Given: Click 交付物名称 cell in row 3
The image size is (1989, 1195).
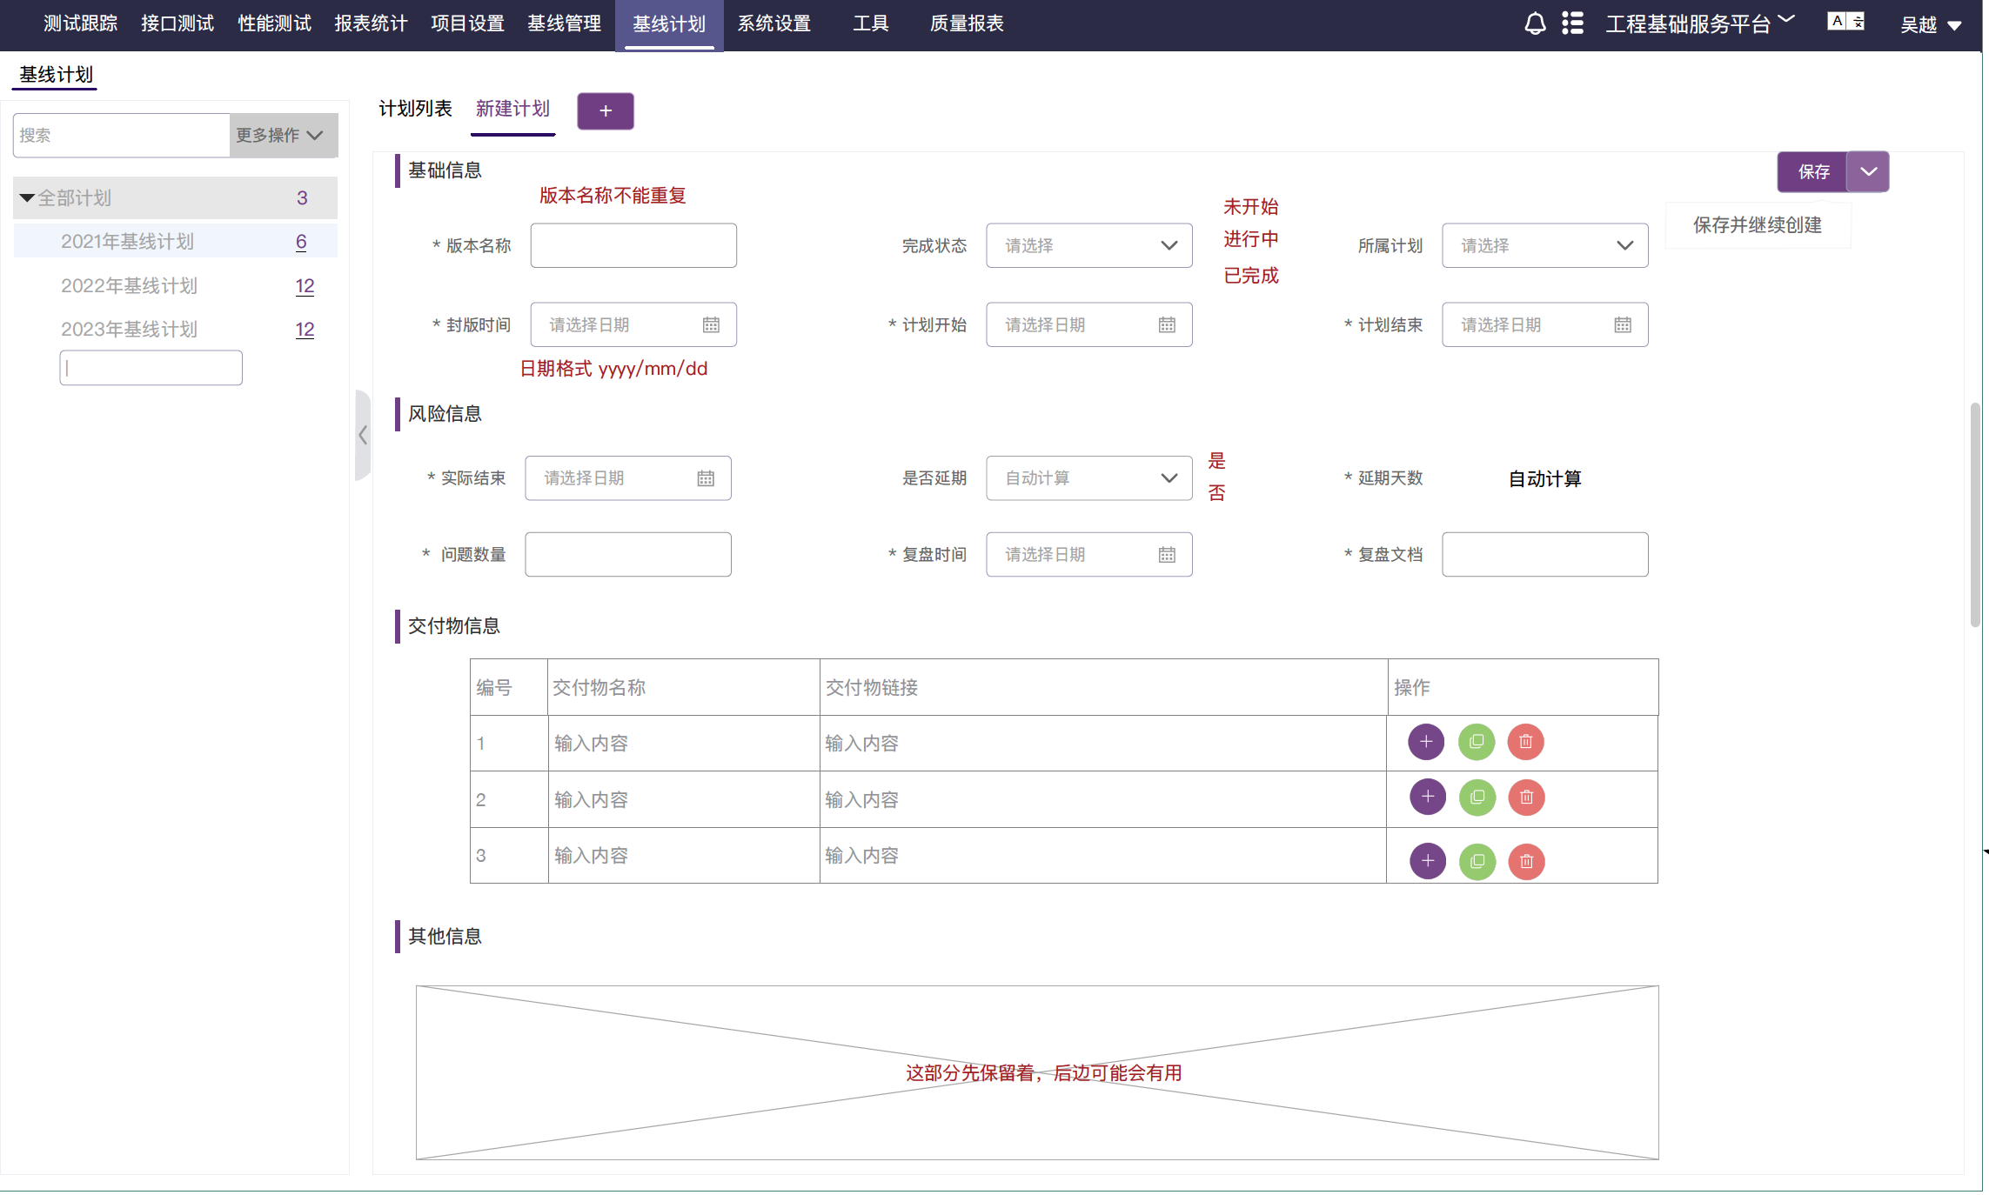Looking at the screenshot, I should 684,856.
